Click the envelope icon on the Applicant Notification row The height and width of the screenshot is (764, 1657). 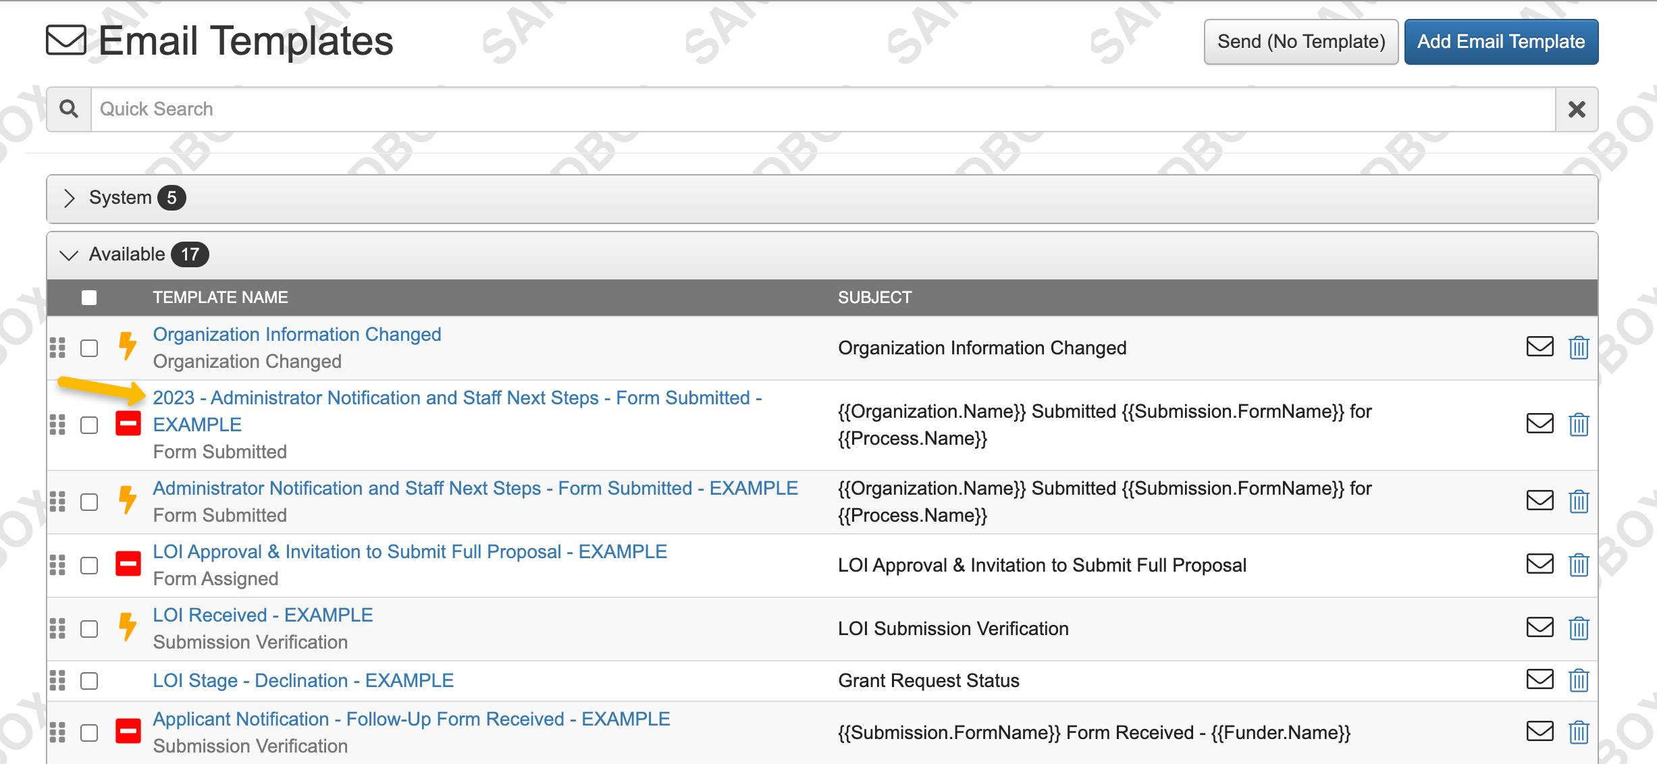(x=1540, y=731)
